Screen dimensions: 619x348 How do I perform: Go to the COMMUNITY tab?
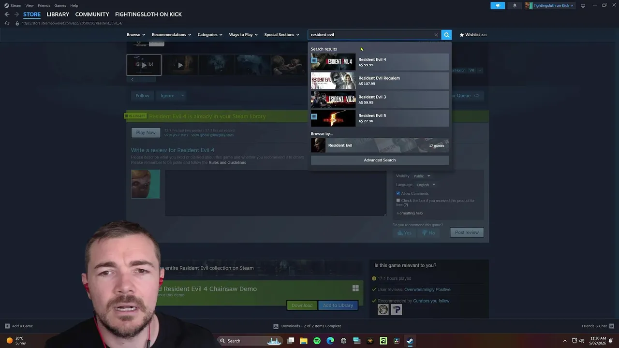(92, 14)
